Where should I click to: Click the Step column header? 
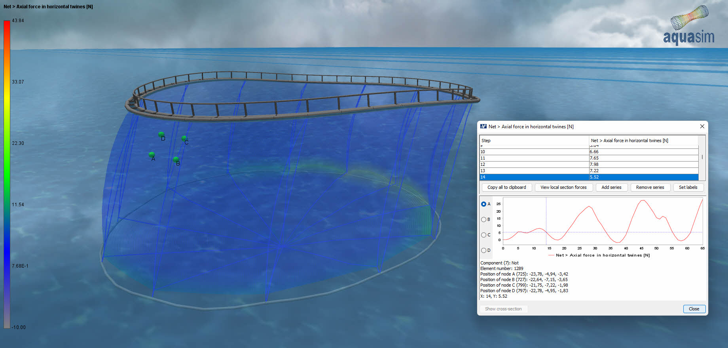tap(534, 141)
